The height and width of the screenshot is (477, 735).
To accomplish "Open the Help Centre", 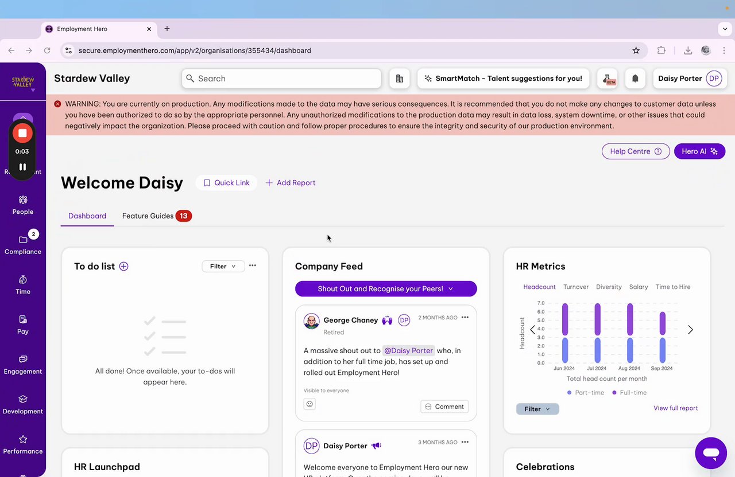I will pyautogui.click(x=636, y=151).
